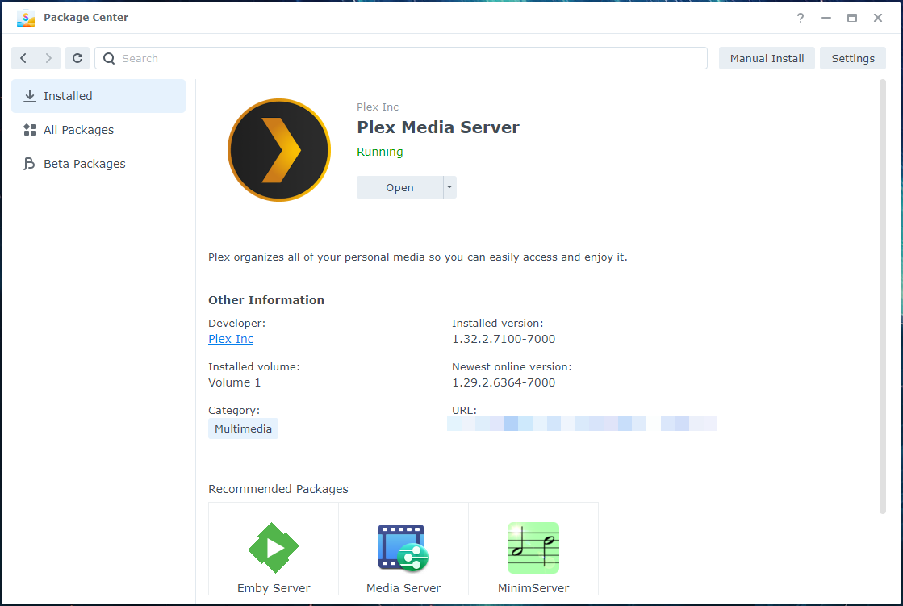
Task: Refresh the package list
Action: pyautogui.click(x=77, y=58)
